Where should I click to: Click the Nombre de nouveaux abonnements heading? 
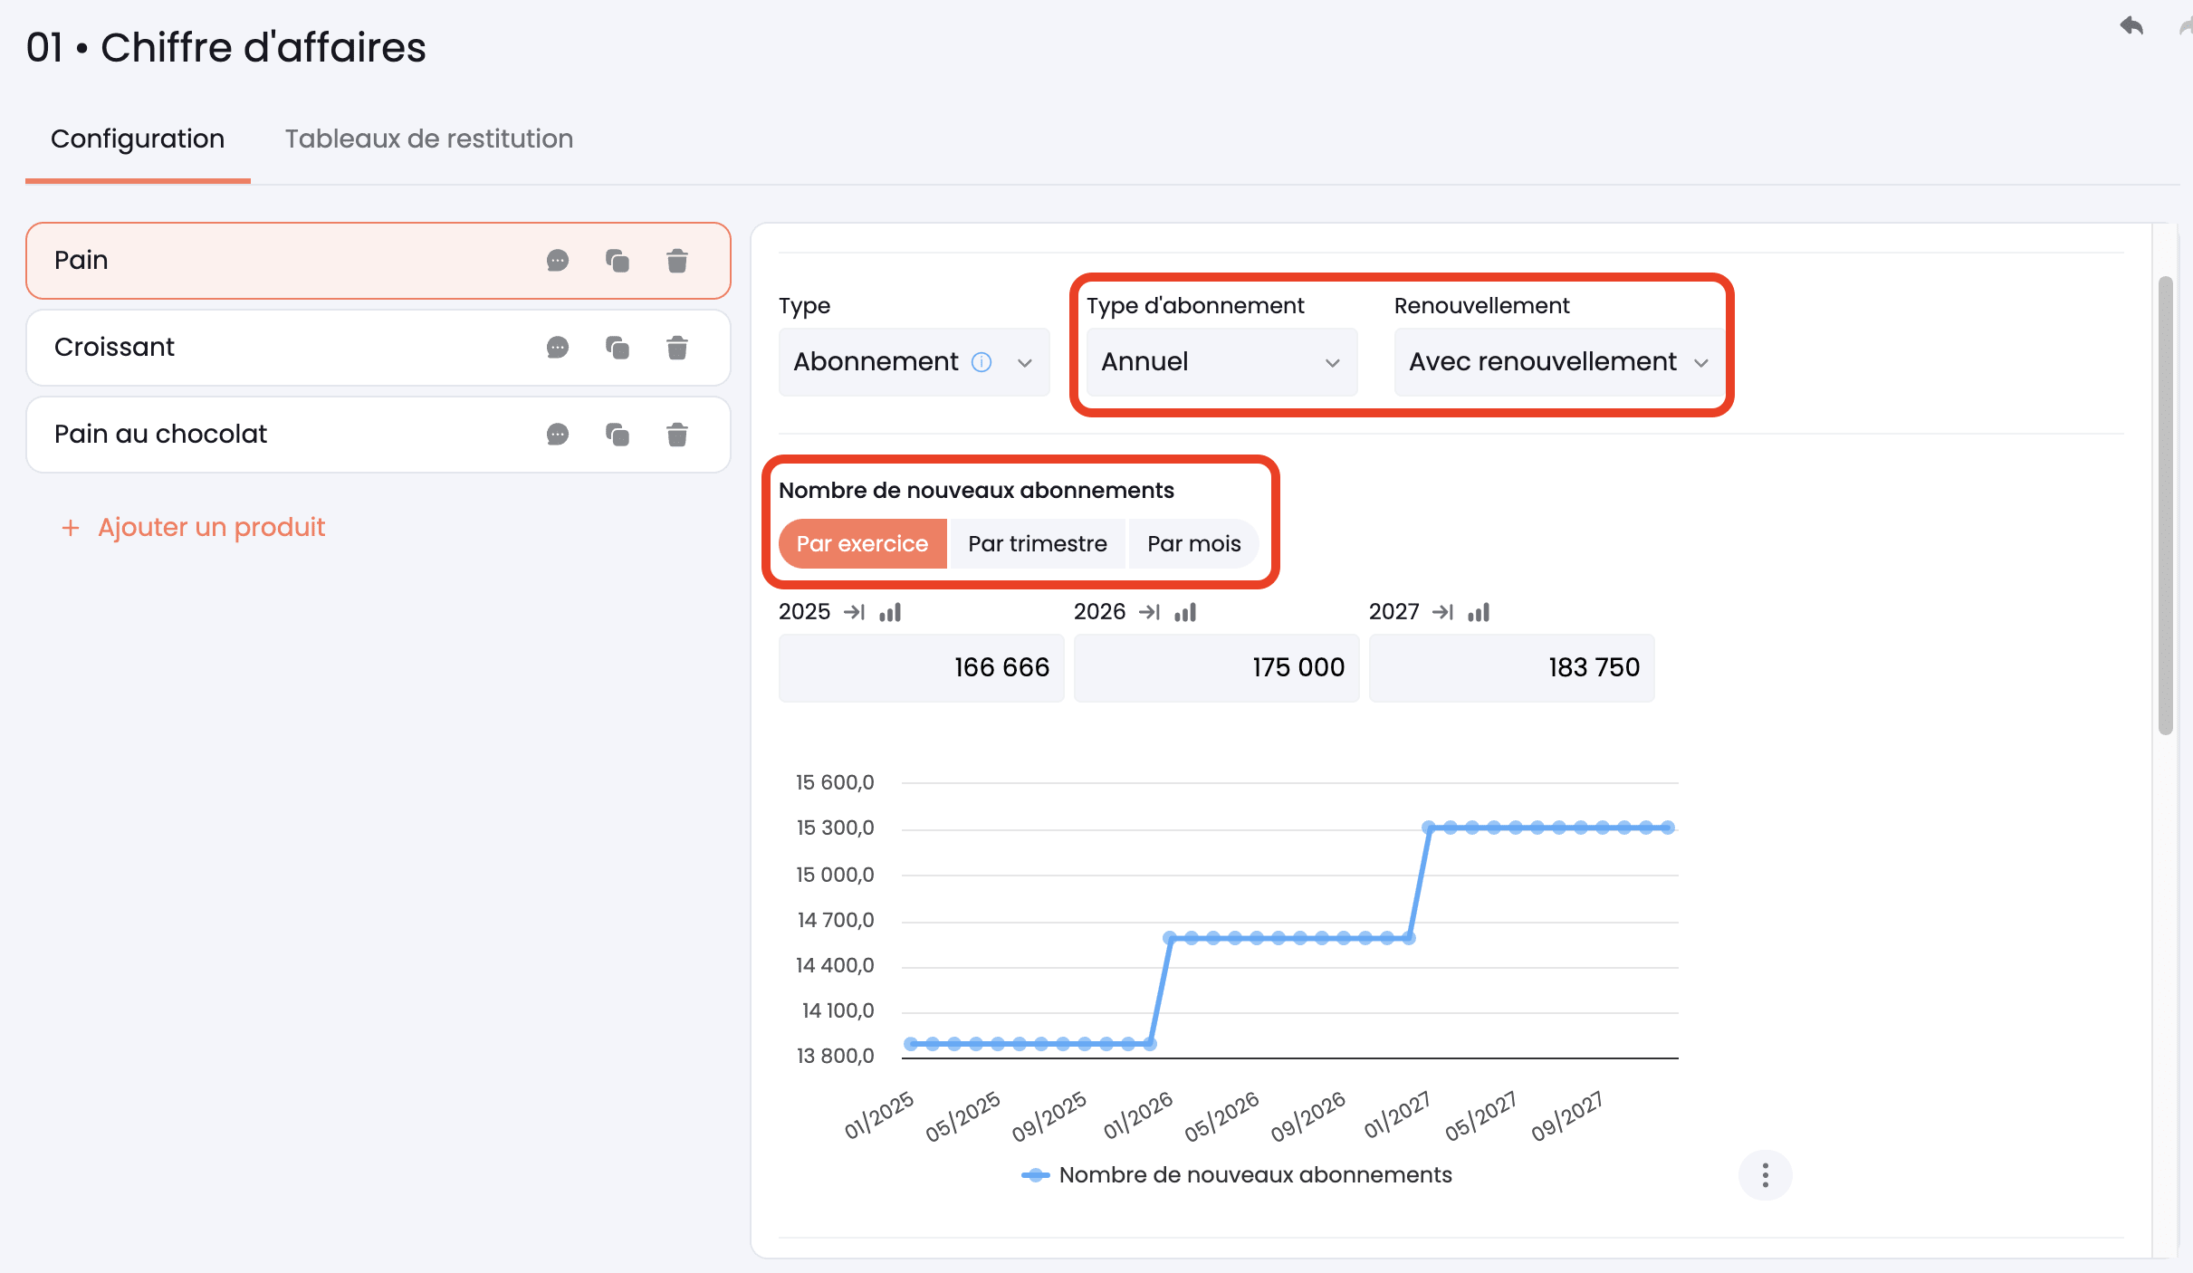coord(976,491)
